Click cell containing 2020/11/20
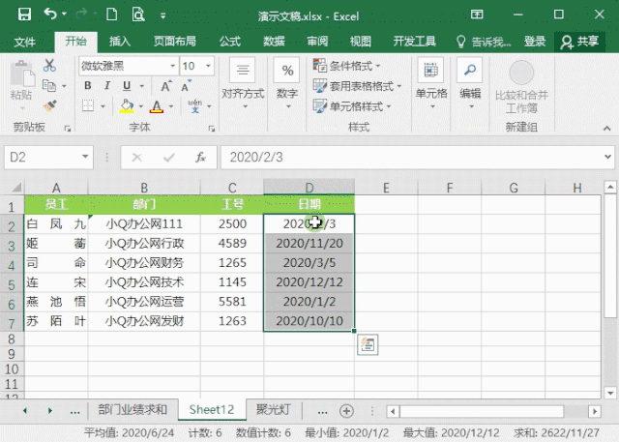619x442 pixels. click(309, 243)
